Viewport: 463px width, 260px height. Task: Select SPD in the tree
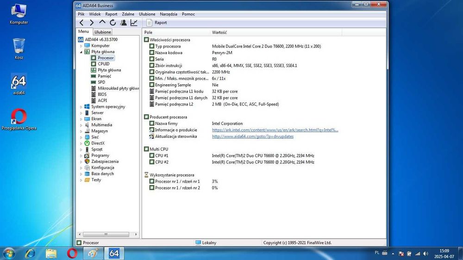click(101, 82)
